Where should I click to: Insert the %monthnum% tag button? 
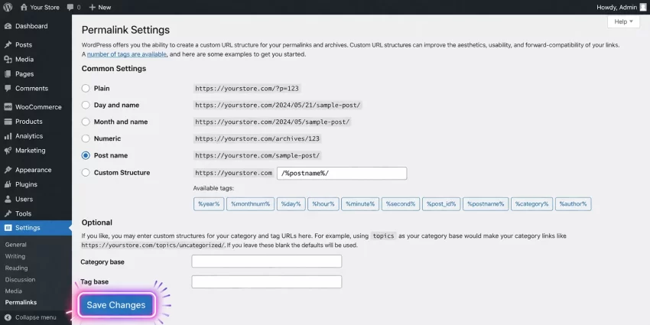point(250,204)
